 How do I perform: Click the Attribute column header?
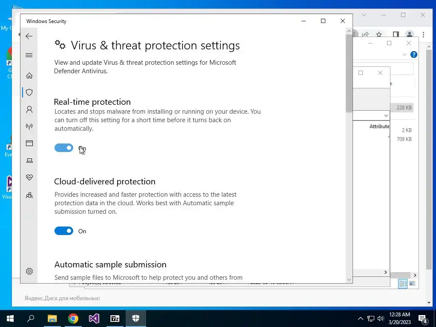tap(379, 126)
